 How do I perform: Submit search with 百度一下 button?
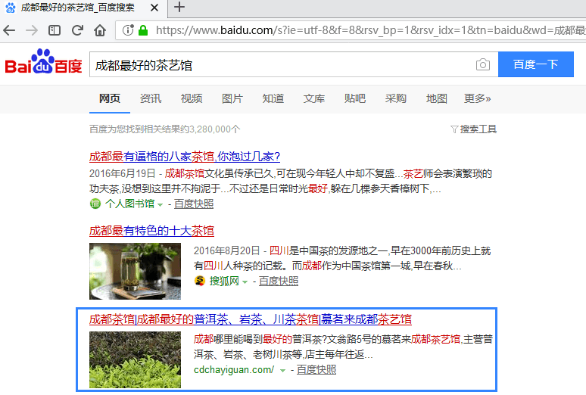(x=535, y=64)
